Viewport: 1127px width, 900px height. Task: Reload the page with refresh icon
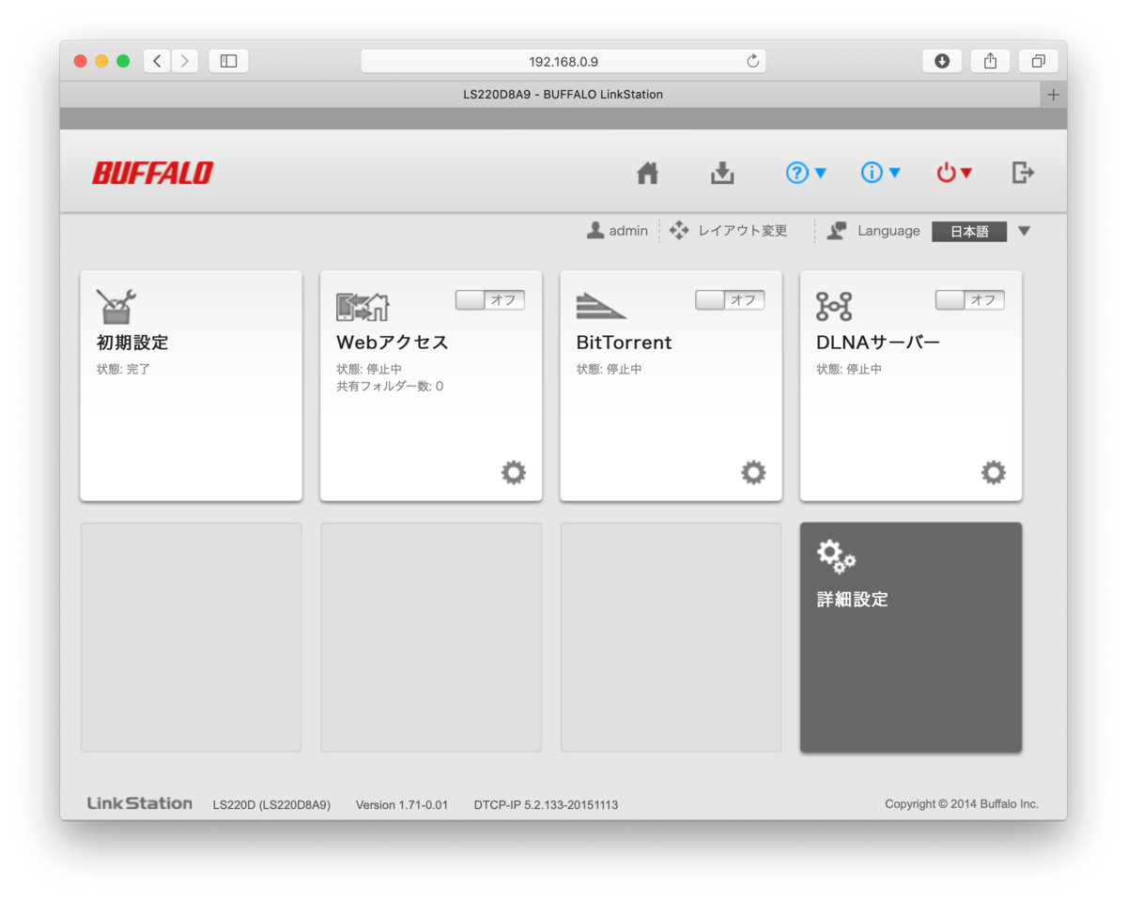click(x=752, y=61)
